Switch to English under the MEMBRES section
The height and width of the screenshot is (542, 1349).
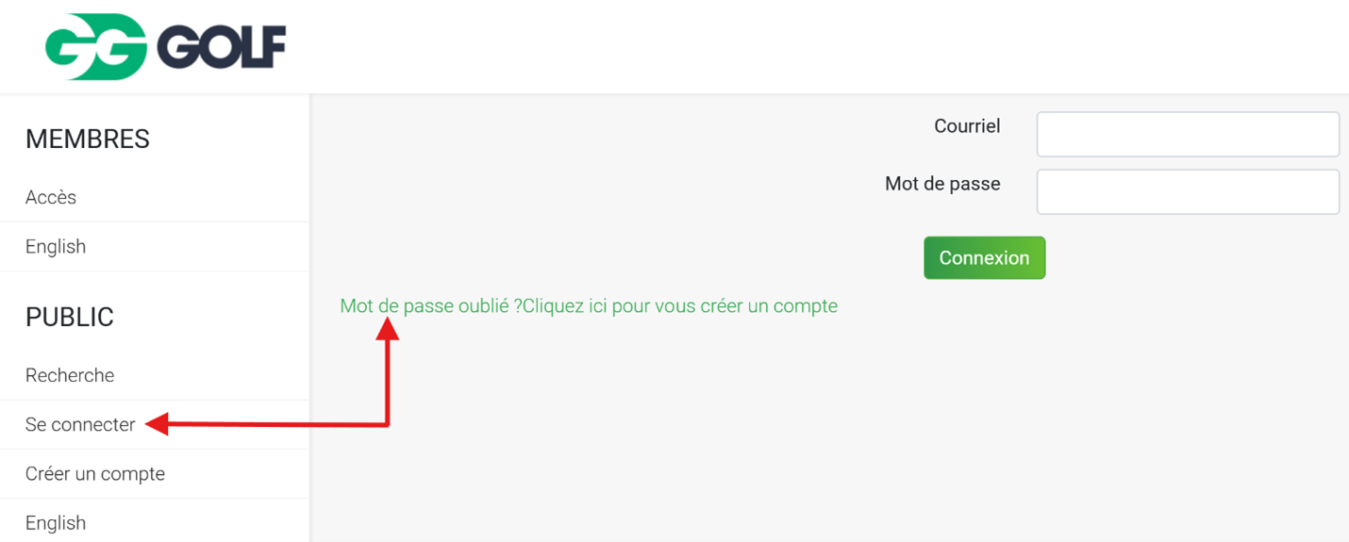click(56, 246)
